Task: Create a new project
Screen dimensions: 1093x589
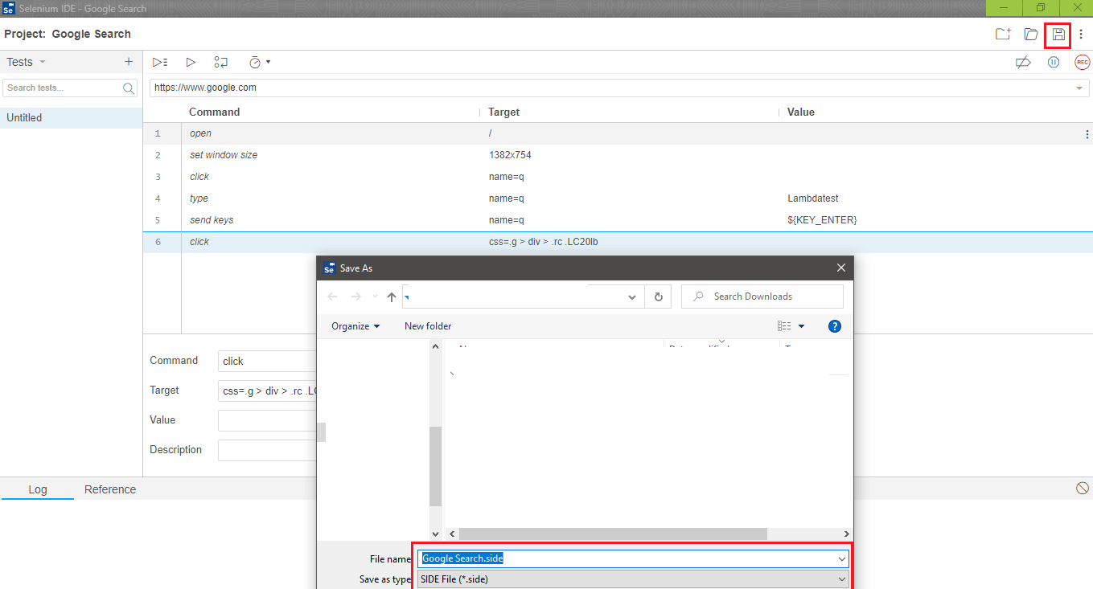Action: click(1002, 35)
